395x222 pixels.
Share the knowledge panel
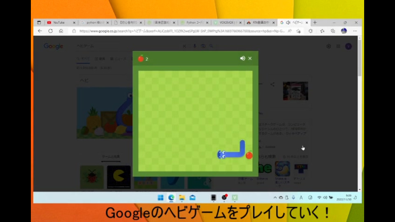pos(272,85)
